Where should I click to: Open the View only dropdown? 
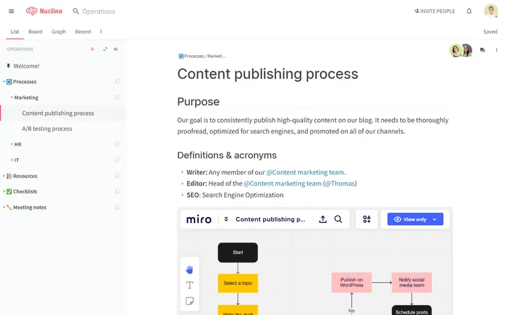coord(415,220)
